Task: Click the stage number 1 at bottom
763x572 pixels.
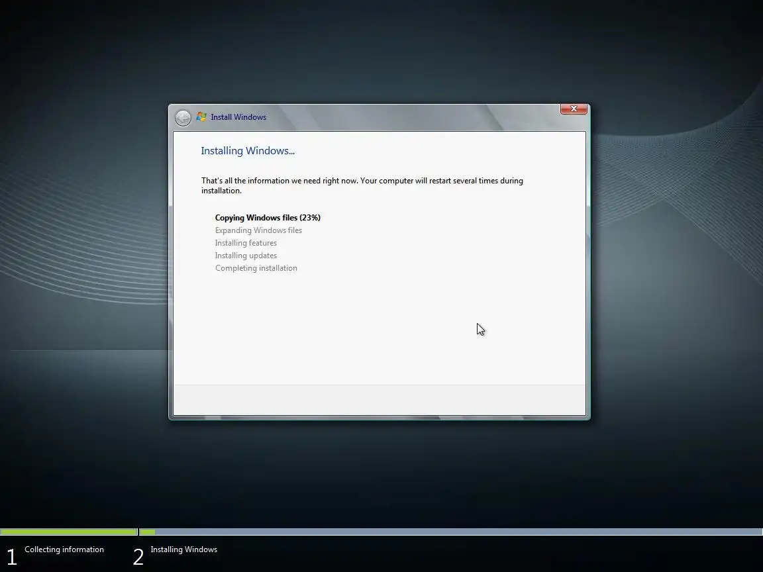Action: [12, 557]
